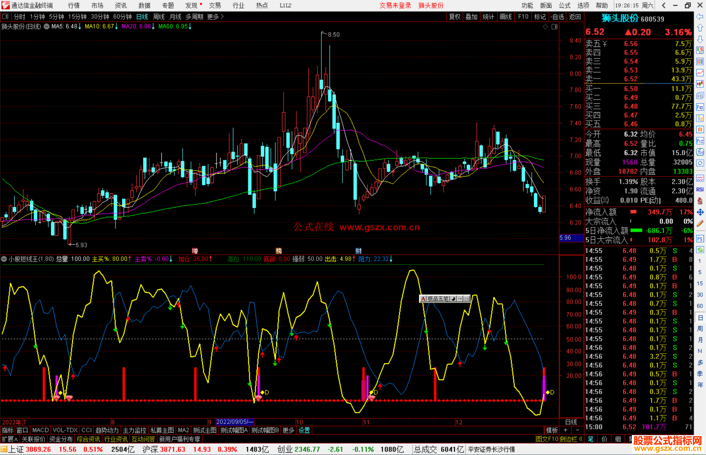Click the RSI indicator sidebar icon
This screenshot has height=455, width=706.
point(700,190)
